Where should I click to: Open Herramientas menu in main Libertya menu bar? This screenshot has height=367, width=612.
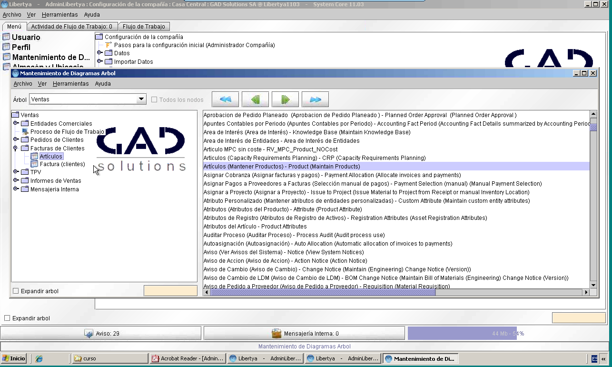pos(60,15)
